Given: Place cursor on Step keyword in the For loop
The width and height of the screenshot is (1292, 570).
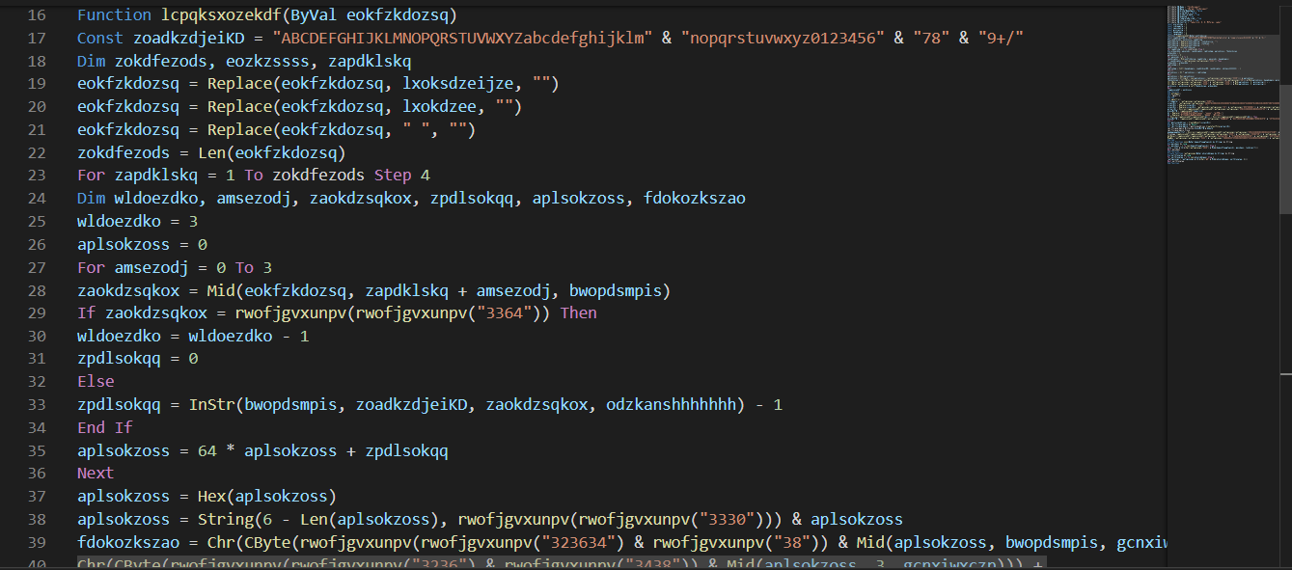Looking at the screenshot, I should [x=392, y=176].
